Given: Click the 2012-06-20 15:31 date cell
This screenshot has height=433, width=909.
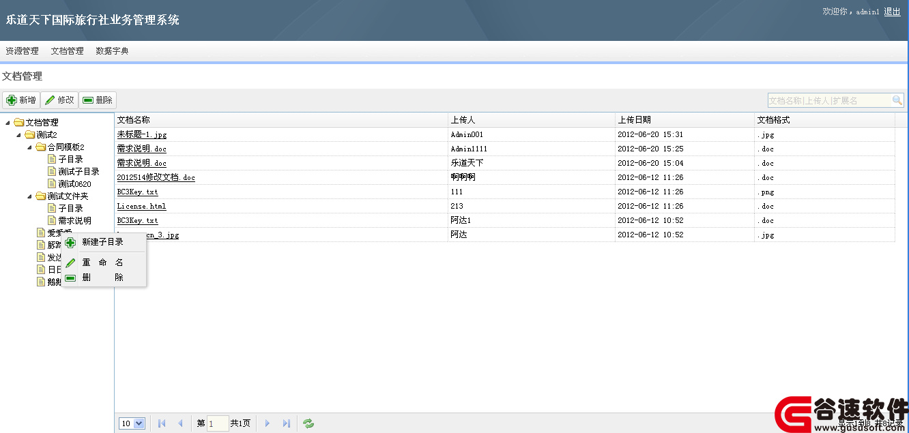Looking at the screenshot, I should click(685, 134).
